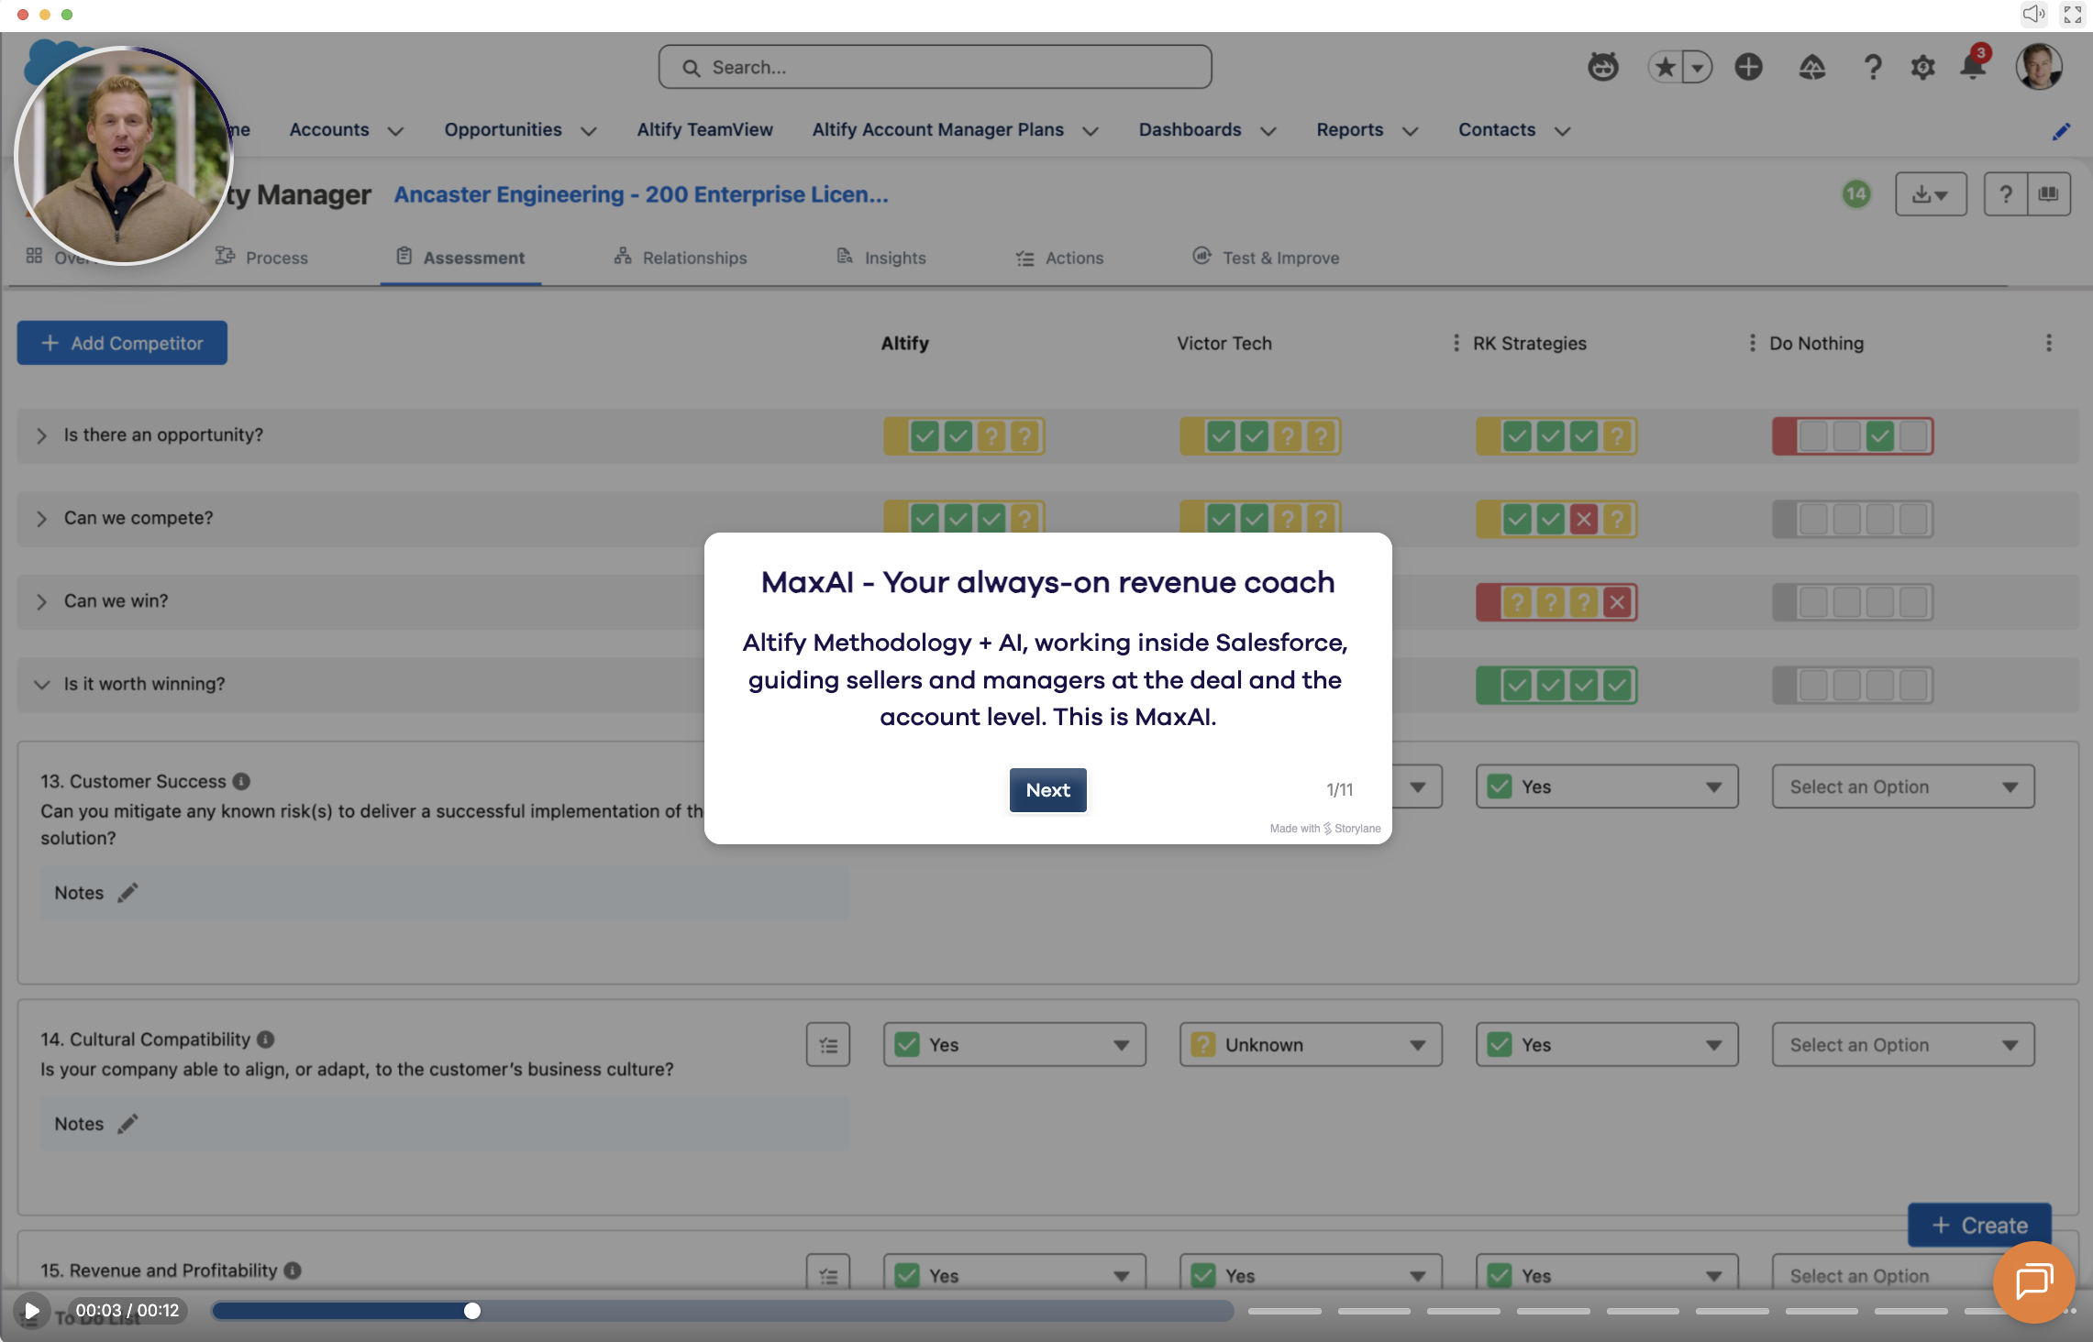This screenshot has width=2093, height=1342.
Task: Click Revenue and Profitability info icon
Action: (293, 1270)
